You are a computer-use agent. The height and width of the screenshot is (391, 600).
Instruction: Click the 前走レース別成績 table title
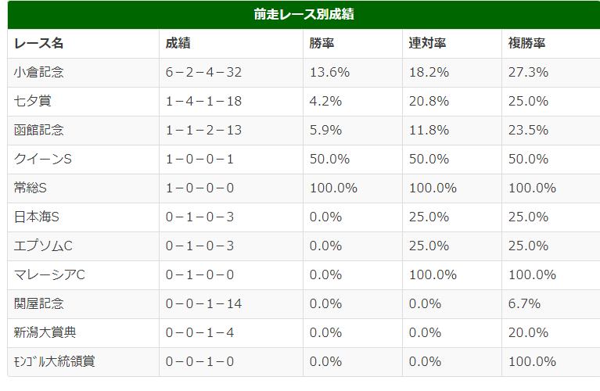pyautogui.click(x=304, y=15)
